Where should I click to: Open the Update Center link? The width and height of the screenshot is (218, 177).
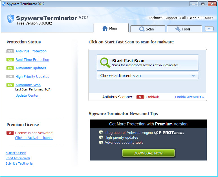27,96
